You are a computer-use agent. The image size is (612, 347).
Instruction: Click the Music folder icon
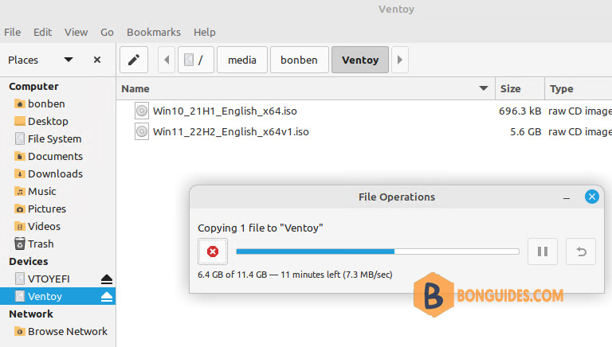click(19, 192)
